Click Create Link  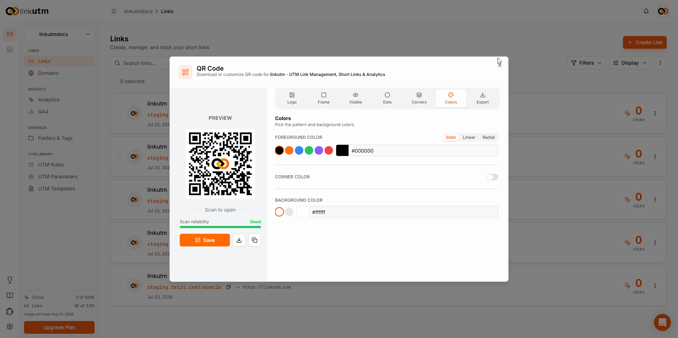pyautogui.click(x=644, y=42)
